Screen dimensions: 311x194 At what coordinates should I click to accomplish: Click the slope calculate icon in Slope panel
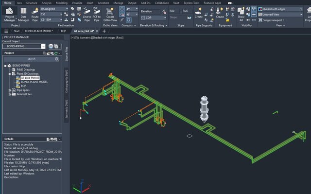[189, 18]
